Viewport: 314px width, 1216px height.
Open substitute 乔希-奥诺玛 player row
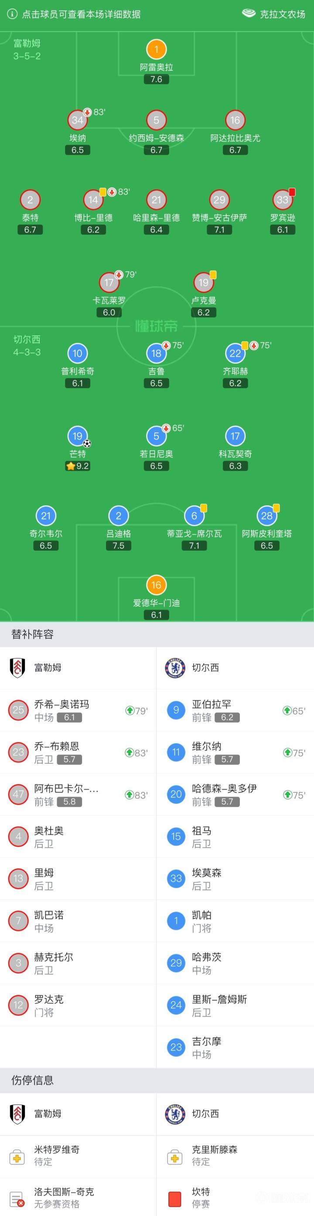[x=78, y=710]
